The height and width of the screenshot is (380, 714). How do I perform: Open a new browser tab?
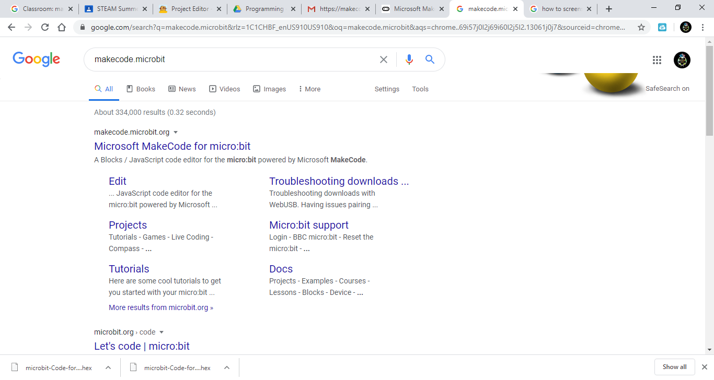[609, 9]
